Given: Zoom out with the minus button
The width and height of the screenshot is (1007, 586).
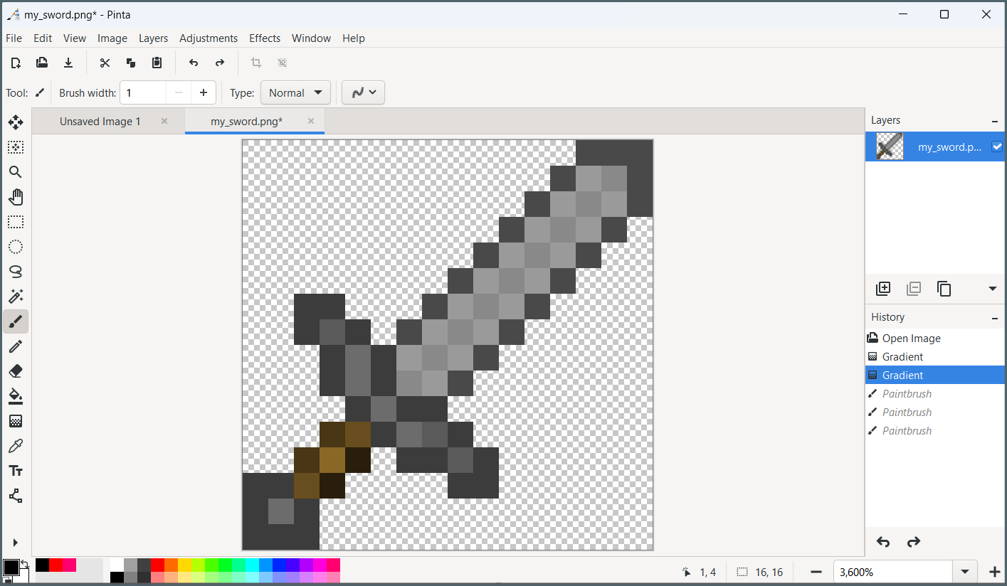Looking at the screenshot, I should [817, 572].
